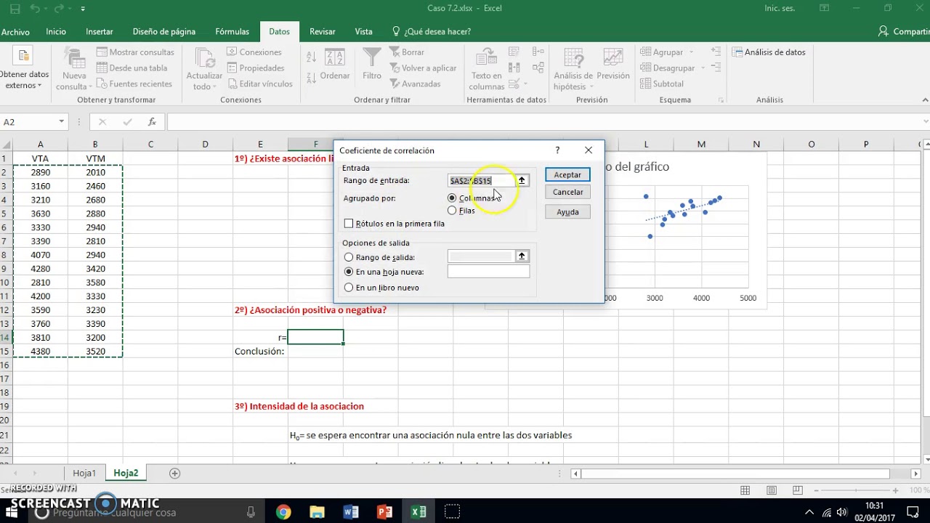This screenshot has height=523, width=930.
Task: Switch to the Diseño de página tab
Action: (164, 32)
